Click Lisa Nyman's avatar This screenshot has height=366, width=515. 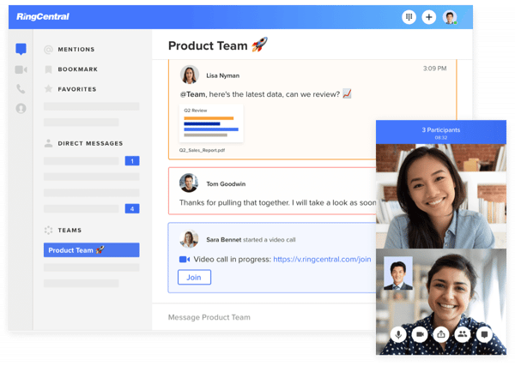click(190, 75)
